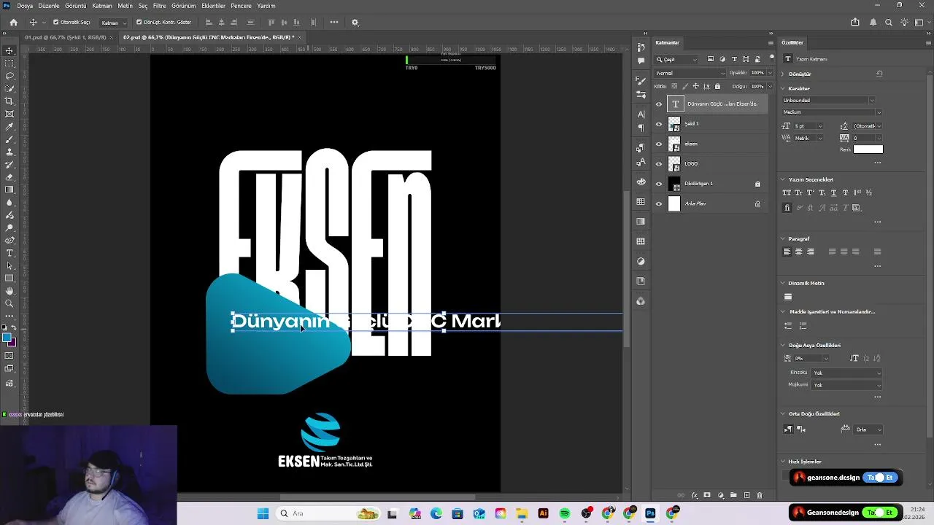
Task: Select the Horizontal Type tool
Action: [x=9, y=253]
